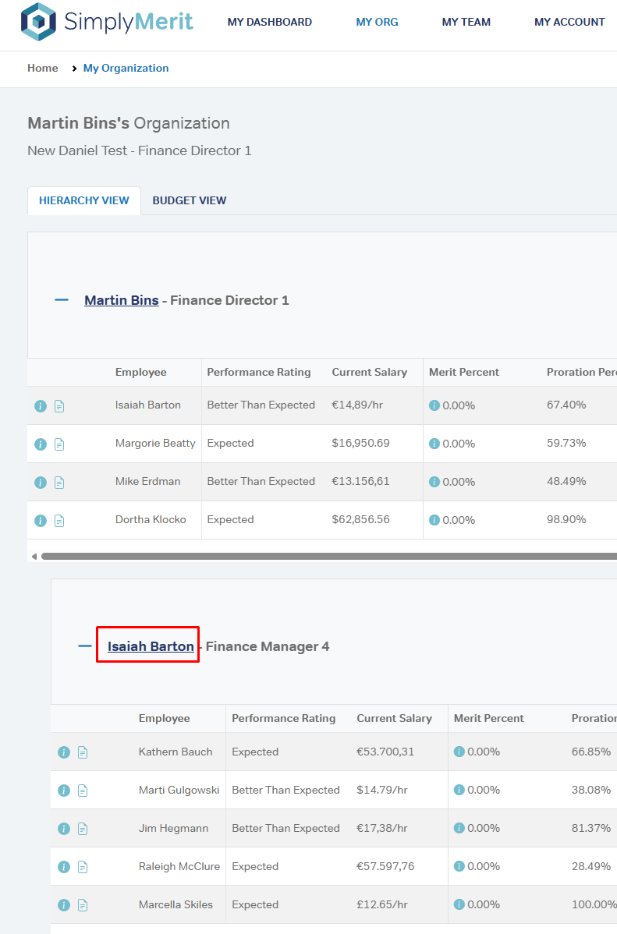This screenshot has height=934, width=617.
Task: Click merit percent info icon for Jim Hegmann
Action: [459, 828]
